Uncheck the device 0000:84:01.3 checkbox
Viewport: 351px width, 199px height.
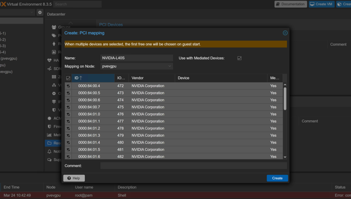tap(68, 136)
